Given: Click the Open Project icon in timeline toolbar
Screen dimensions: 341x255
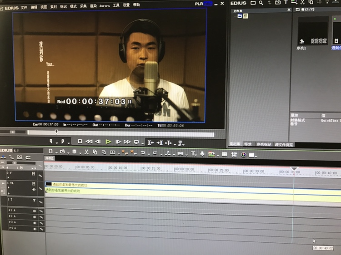Looking at the screenshot, I should pyautogui.click(x=62, y=152).
